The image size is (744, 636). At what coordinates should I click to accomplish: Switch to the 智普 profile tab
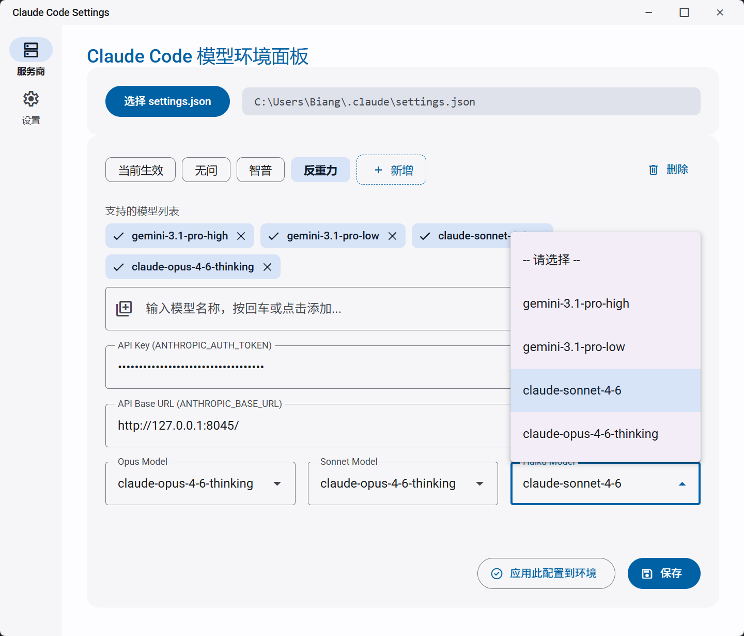[260, 170]
